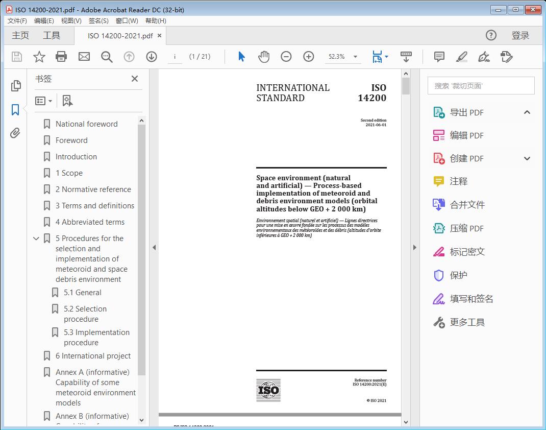Click the send by email envelope icon
The width and height of the screenshot is (546, 430).
(x=84, y=57)
